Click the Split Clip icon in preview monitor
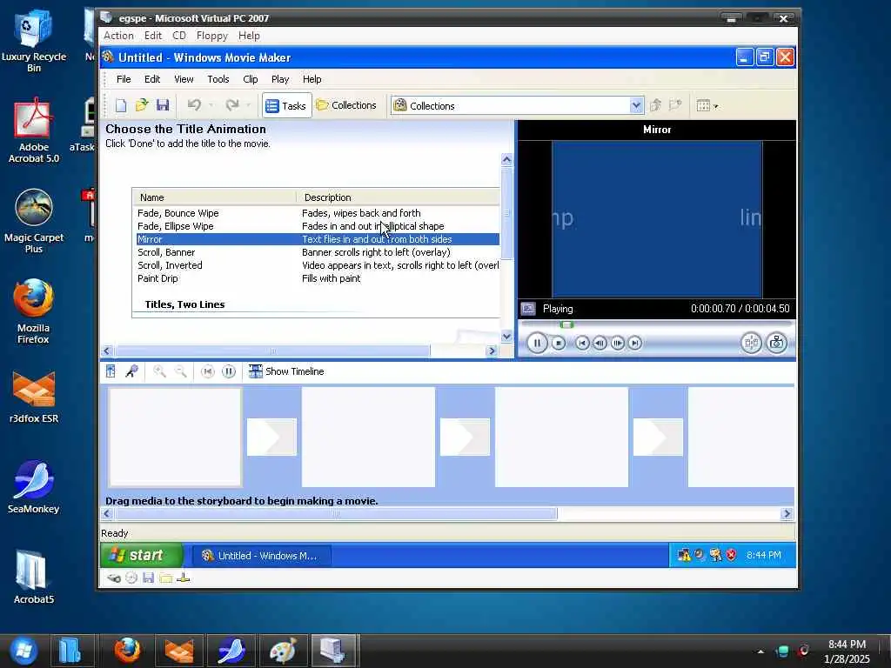891x668 pixels. tap(751, 343)
